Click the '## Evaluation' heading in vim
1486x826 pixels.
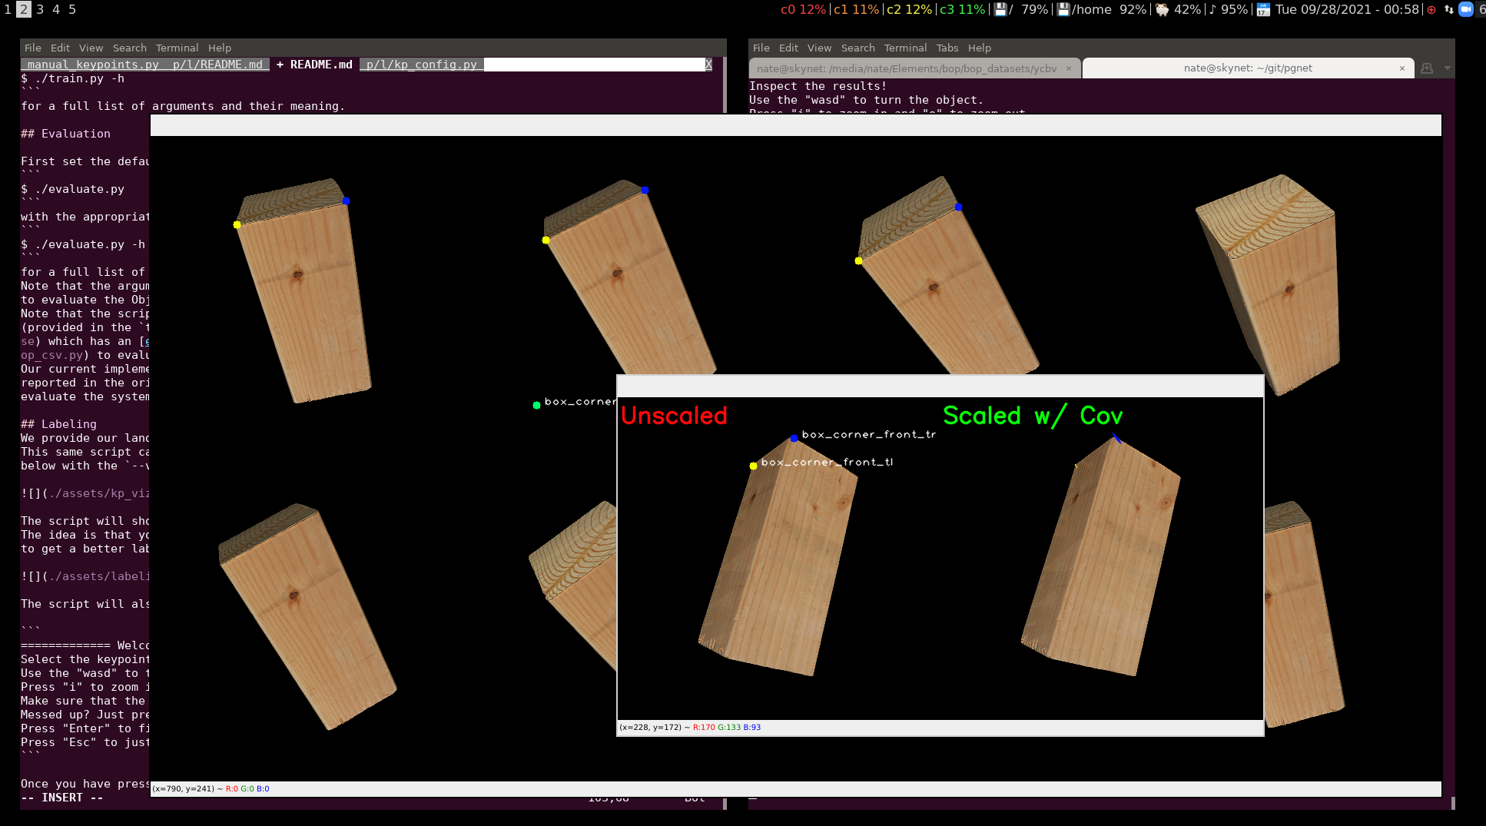[x=66, y=134]
